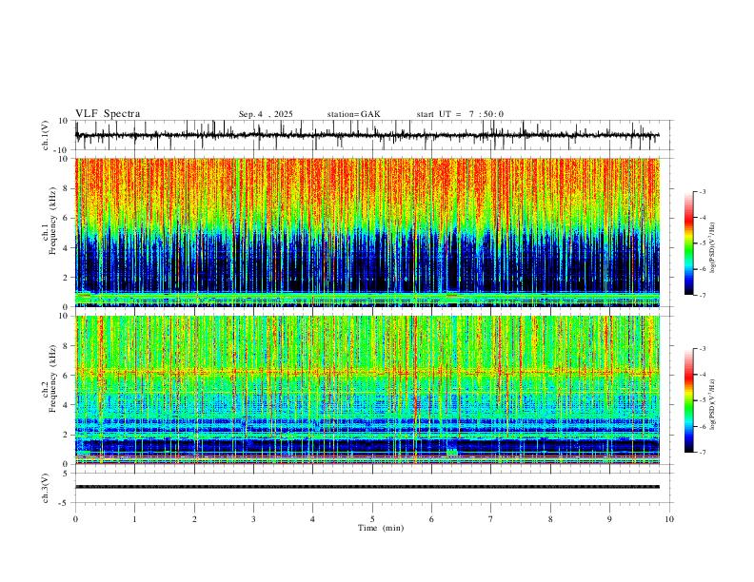Click time axis tick label "4"

[x=312, y=519]
